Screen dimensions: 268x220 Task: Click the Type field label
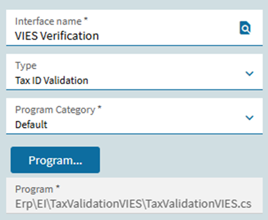coord(26,66)
